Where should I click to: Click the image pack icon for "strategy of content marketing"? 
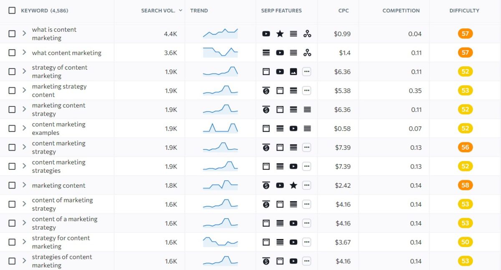[294, 71]
